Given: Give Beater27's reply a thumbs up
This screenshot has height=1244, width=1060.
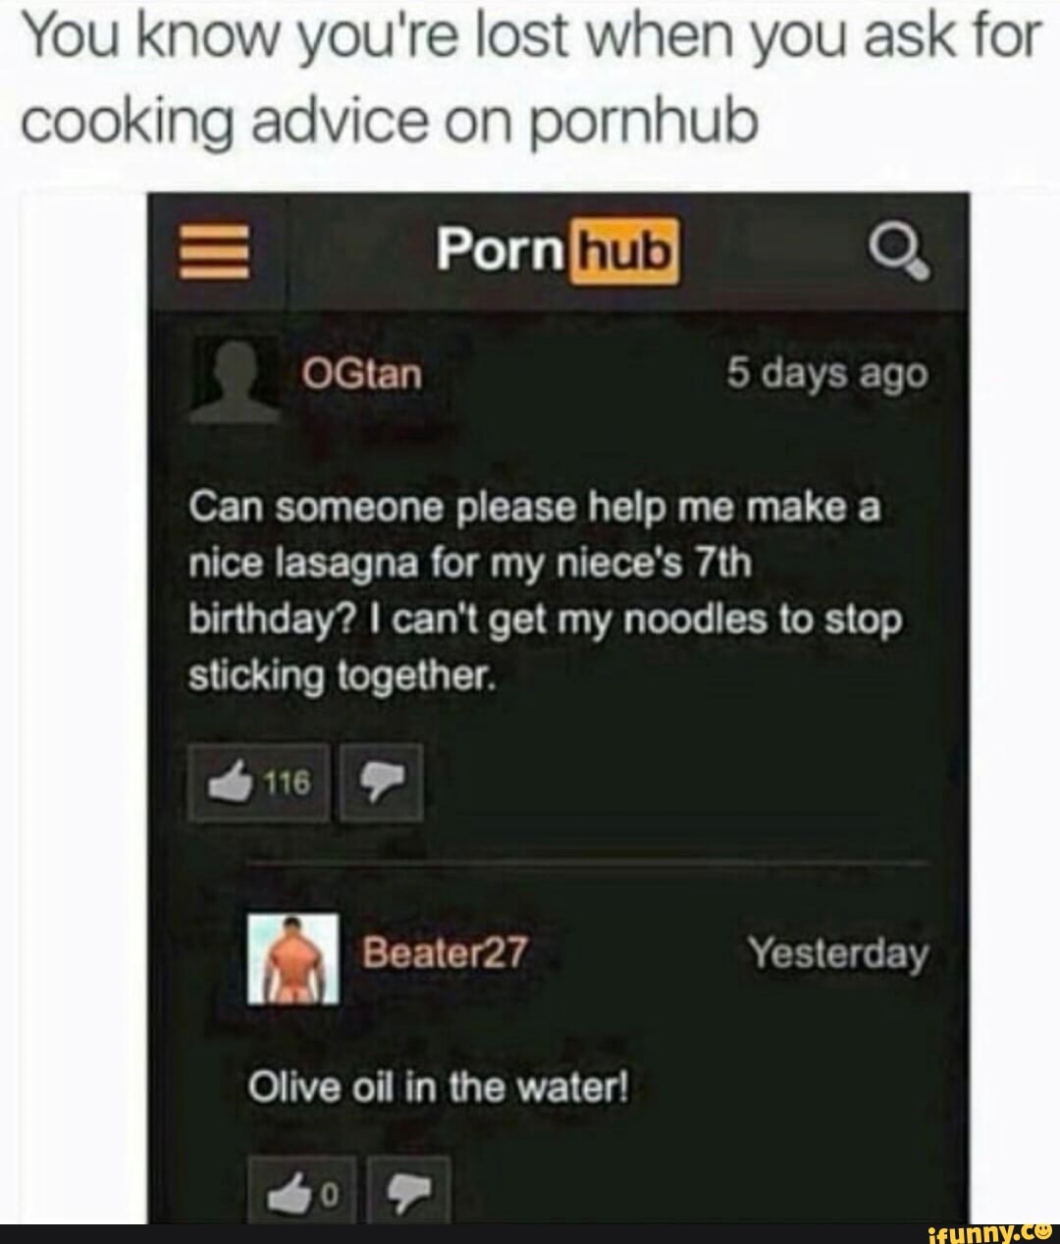Looking at the screenshot, I should pos(292,1193).
